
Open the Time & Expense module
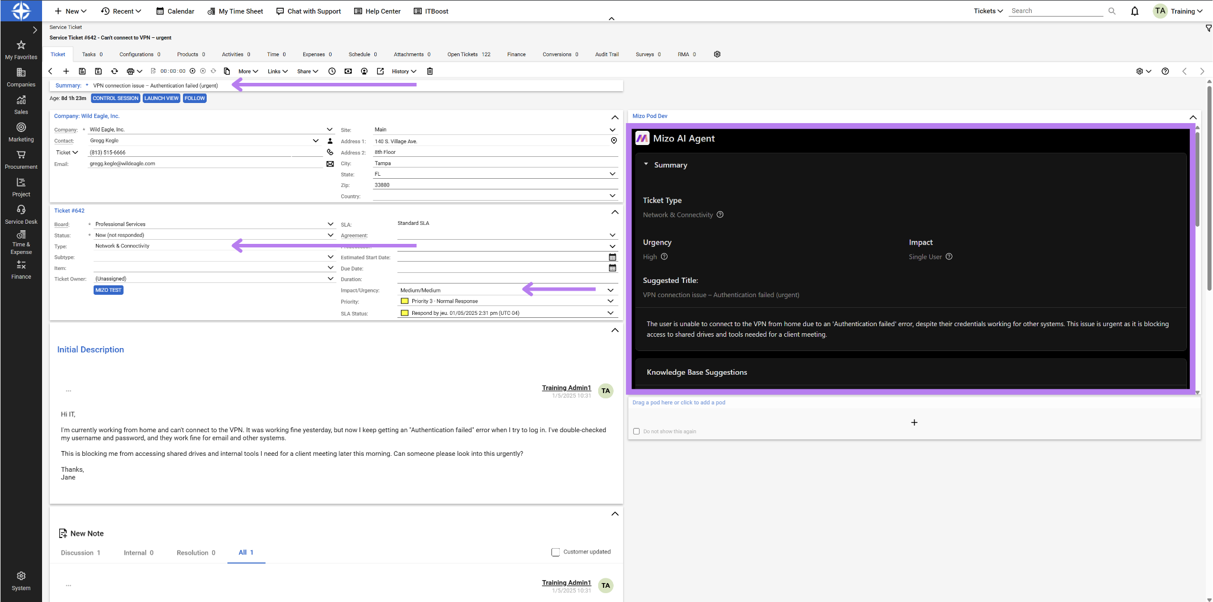(21, 243)
